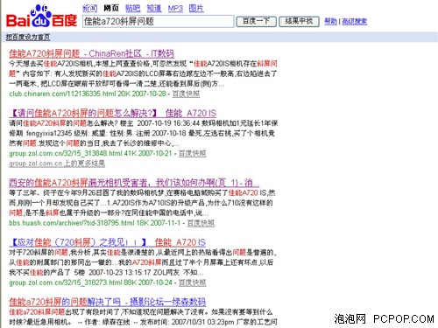Select the MP3 search tab
Image resolution: width=438 pixels, height=328 pixels.
pyautogui.click(x=175, y=8)
